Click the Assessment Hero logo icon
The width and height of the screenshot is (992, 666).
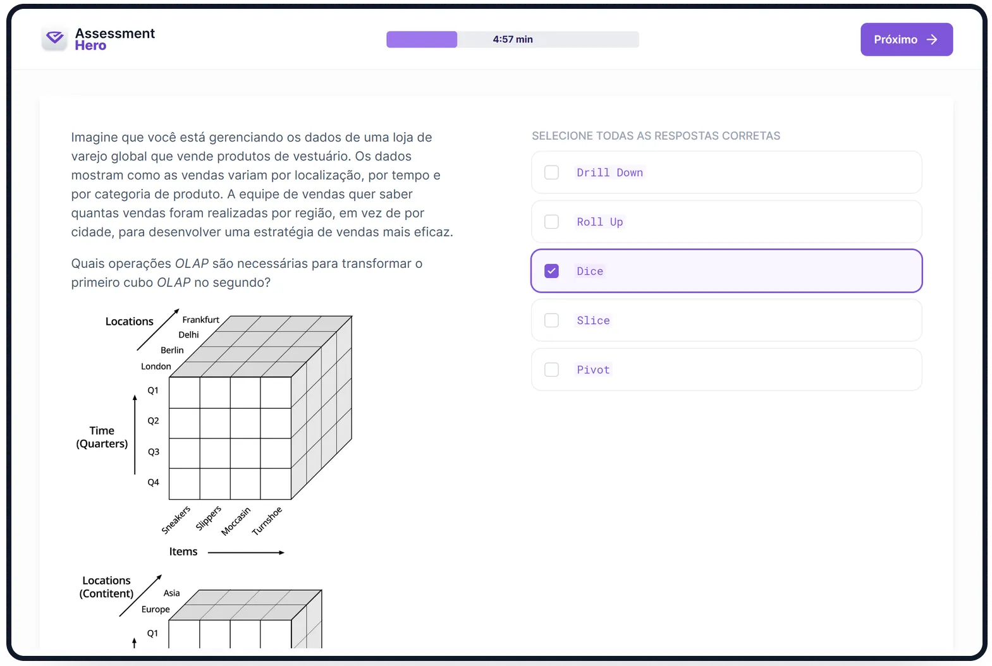pos(55,39)
